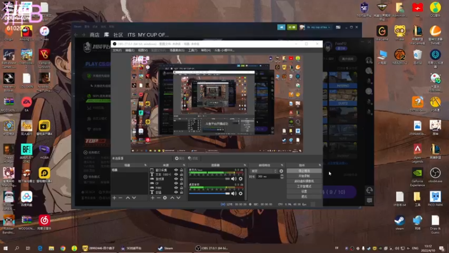
Task: Open Windows Start menu on taskbar
Action: (x=5, y=248)
